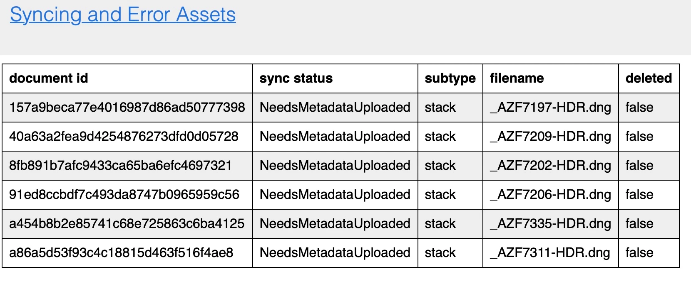The image size is (691, 284).
Task: Click filename _AZF7197-HDR.dng
Action: tap(550, 108)
